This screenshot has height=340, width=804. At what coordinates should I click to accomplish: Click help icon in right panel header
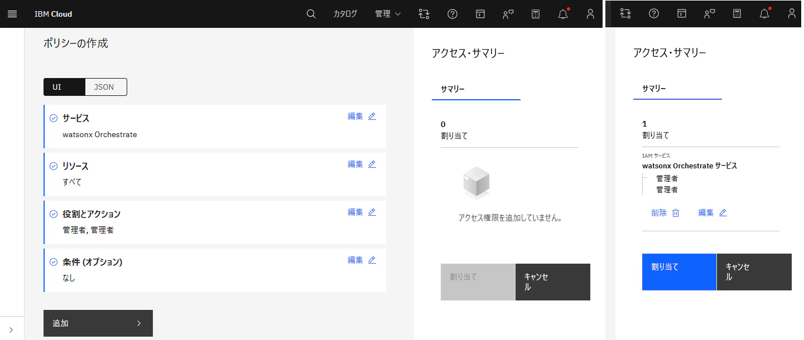coord(654,13)
